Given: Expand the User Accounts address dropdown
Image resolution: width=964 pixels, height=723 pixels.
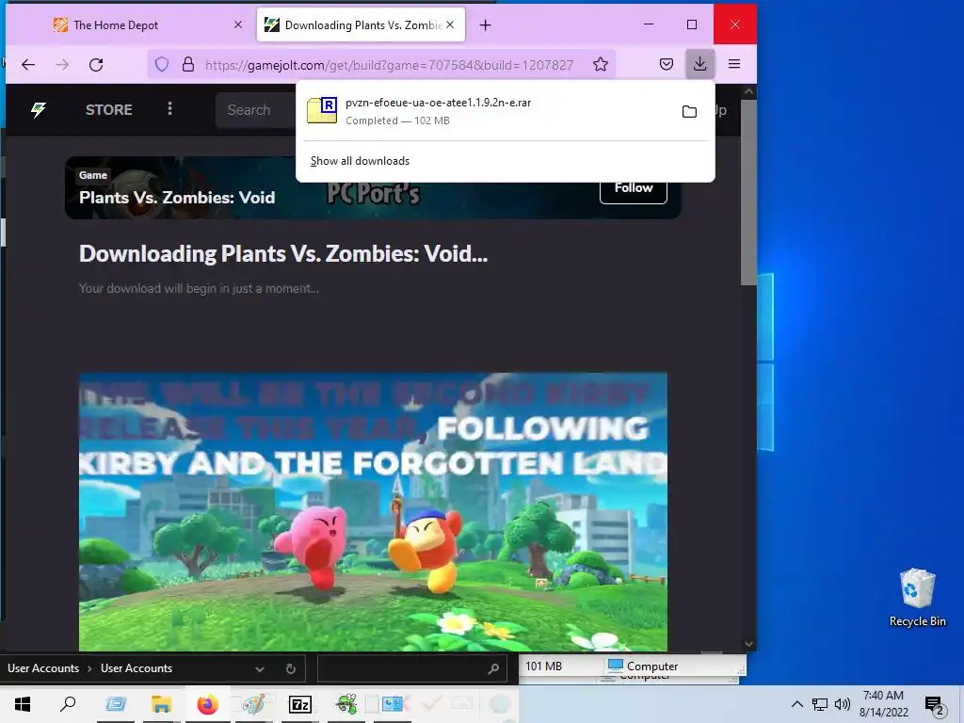Looking at the screenshot, I should 260,669.
